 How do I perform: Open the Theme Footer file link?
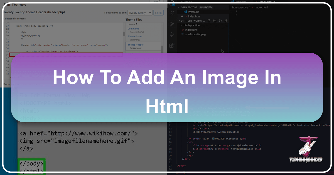(x=135, y=36)
